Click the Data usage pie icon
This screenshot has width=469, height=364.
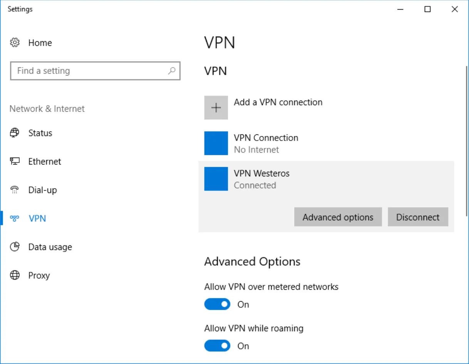15,247
